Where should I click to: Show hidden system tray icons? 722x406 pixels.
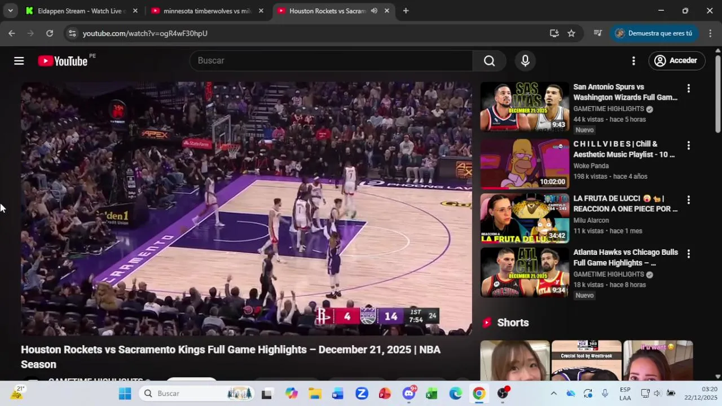tap(553, 394)
